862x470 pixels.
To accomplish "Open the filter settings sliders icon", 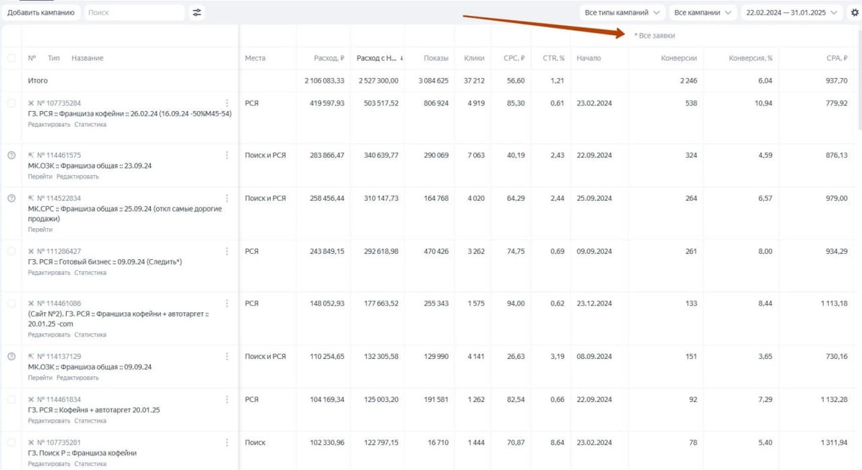I will coord(197,12).
